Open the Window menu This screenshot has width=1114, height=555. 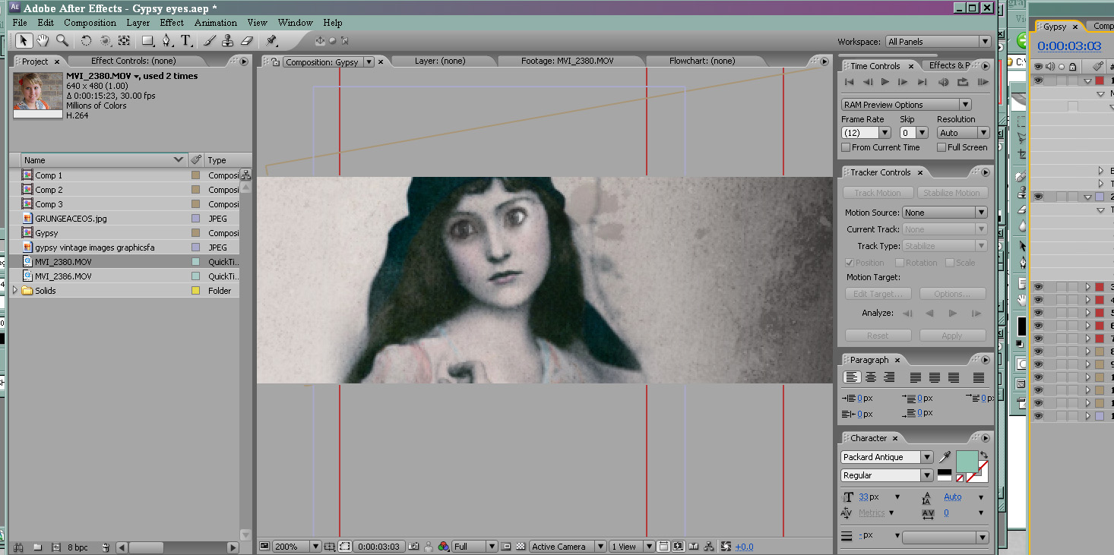296,23
